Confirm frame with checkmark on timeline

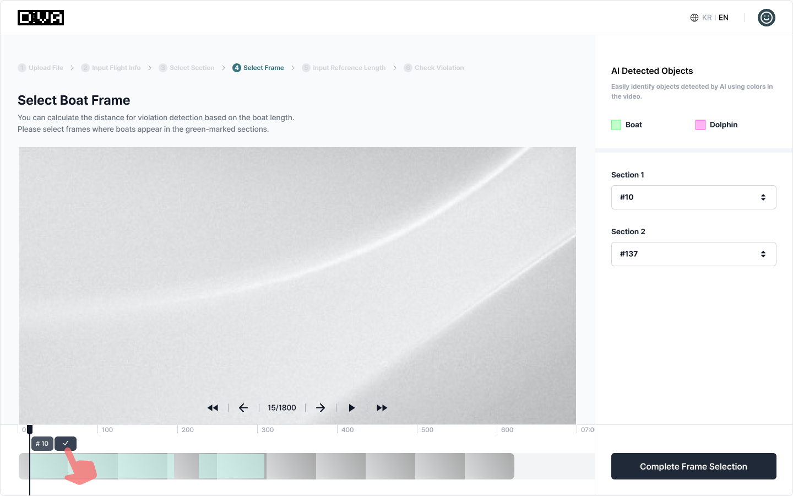coord(66,444)
